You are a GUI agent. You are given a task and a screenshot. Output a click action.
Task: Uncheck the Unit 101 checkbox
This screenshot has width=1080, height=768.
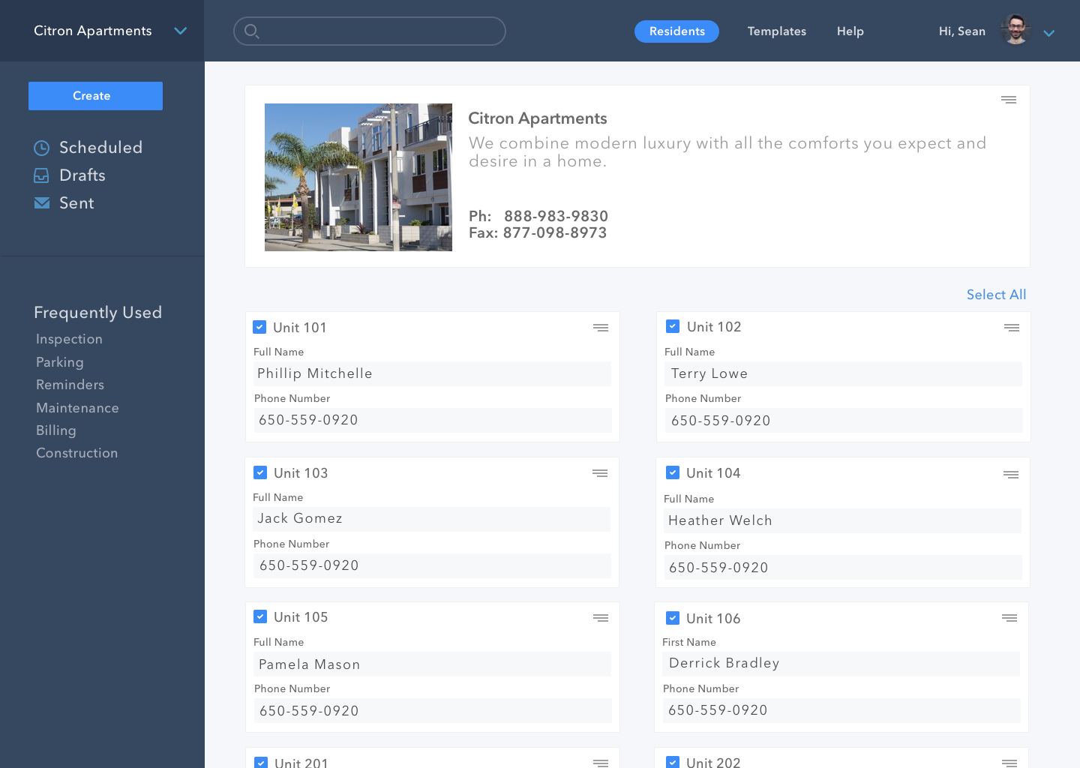[x=259, y=327]
